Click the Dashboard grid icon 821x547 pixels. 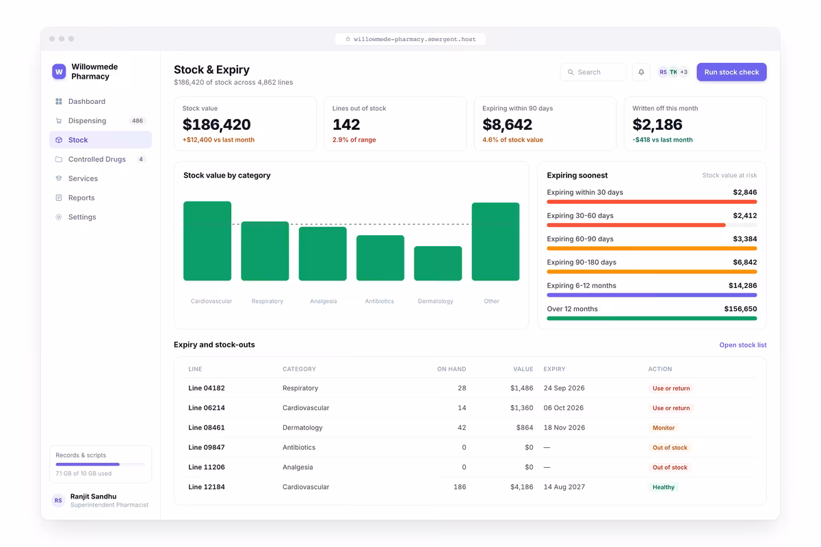click(59, 101)
